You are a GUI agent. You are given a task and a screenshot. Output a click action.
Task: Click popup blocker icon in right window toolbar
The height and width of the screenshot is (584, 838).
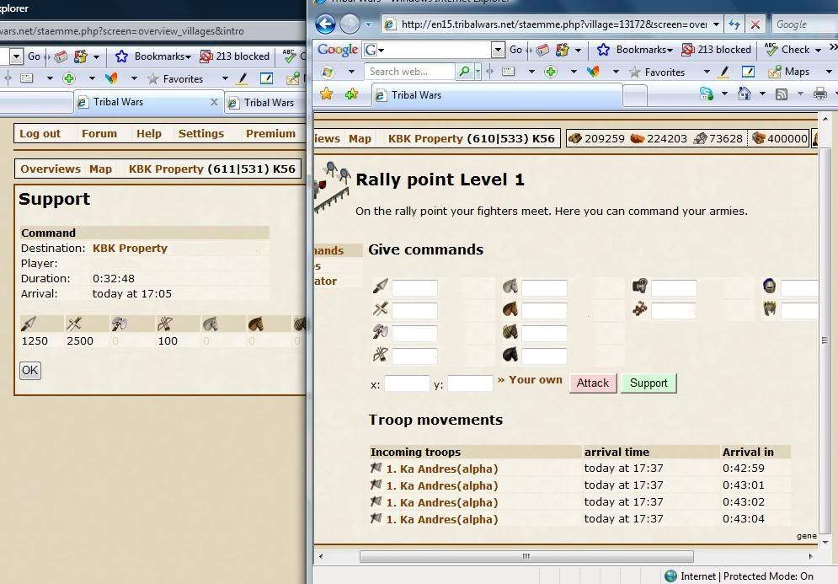(687, 50)
